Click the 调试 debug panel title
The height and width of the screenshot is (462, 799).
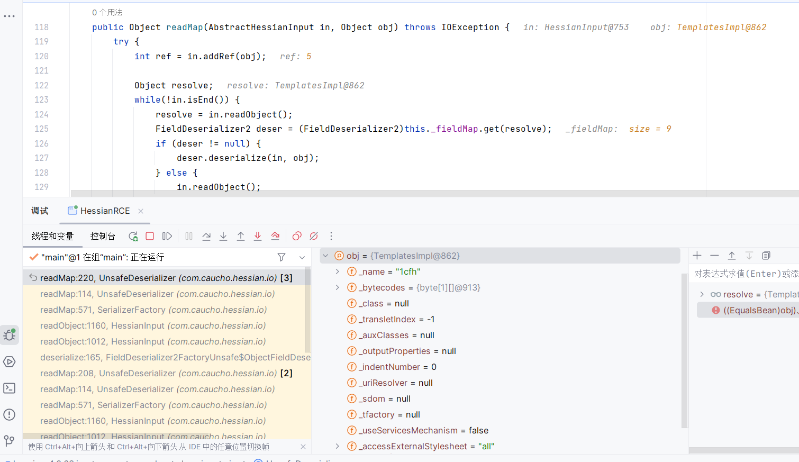click(40, 211)
